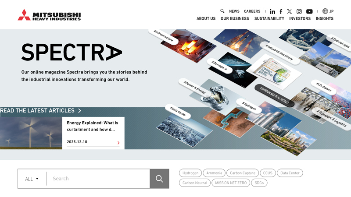The height and width of the screenshot is (197, 351).
Task: Open the Compact CO2 Capture System tile
Action: pyautogui.click(x=274, y=71)
